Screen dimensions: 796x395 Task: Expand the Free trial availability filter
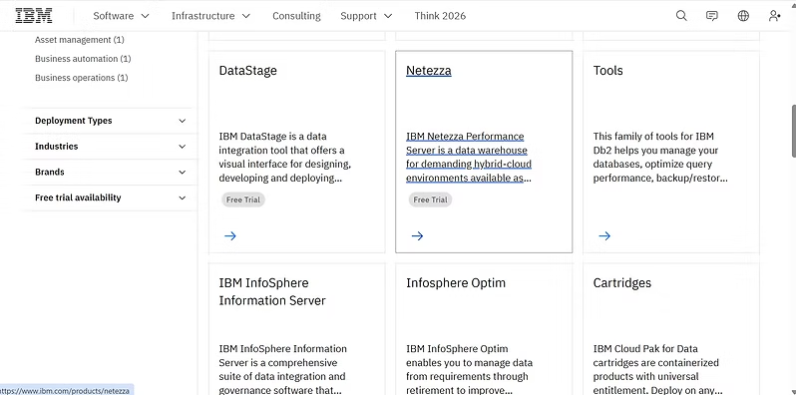[x=110, y=197]
